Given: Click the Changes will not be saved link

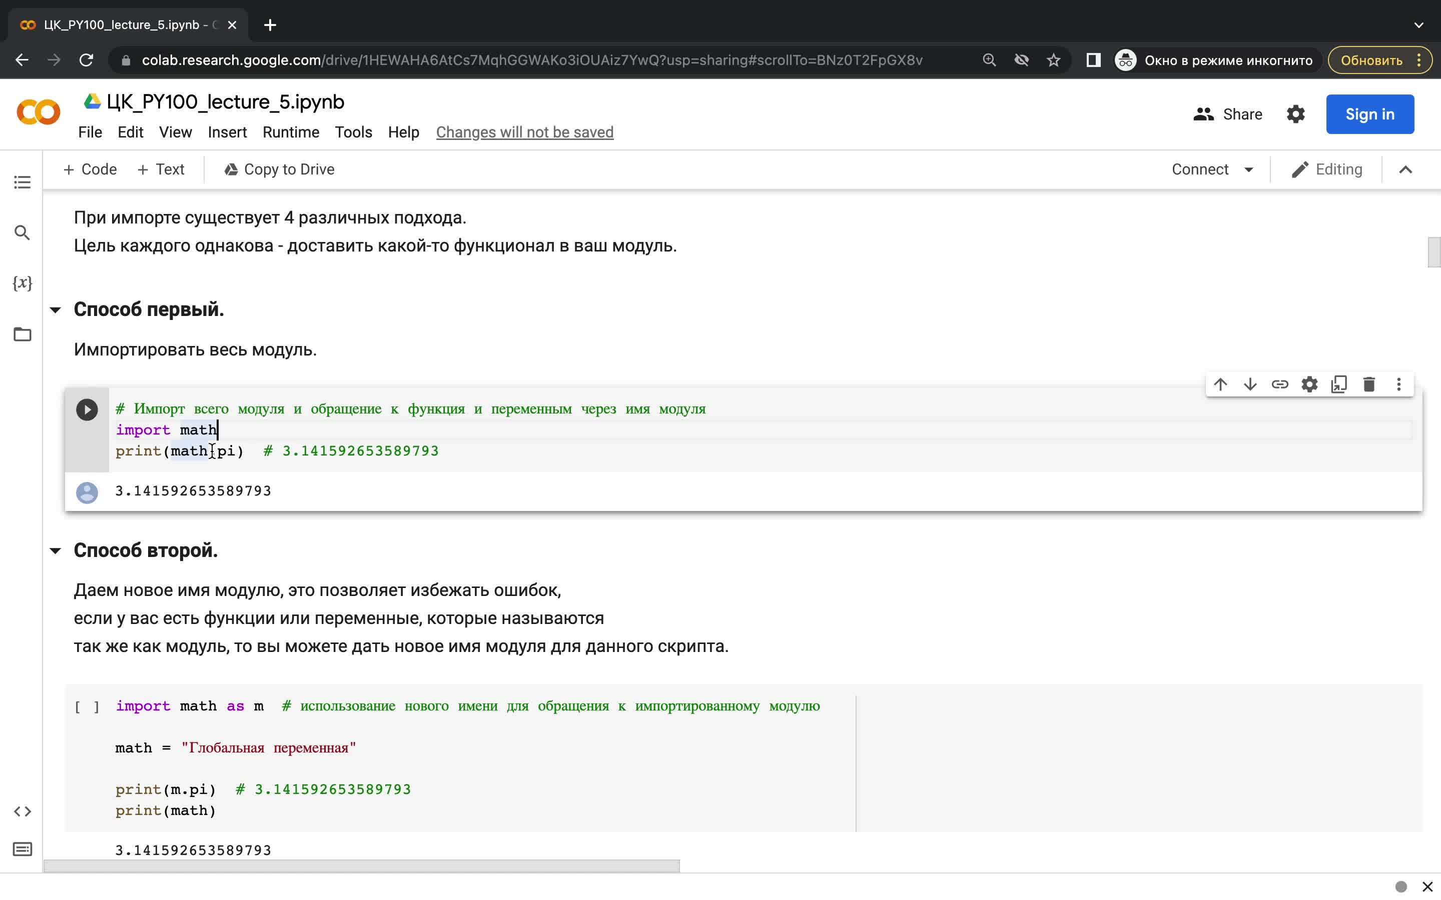Looking at the screenshot, I should pos(524,132).
